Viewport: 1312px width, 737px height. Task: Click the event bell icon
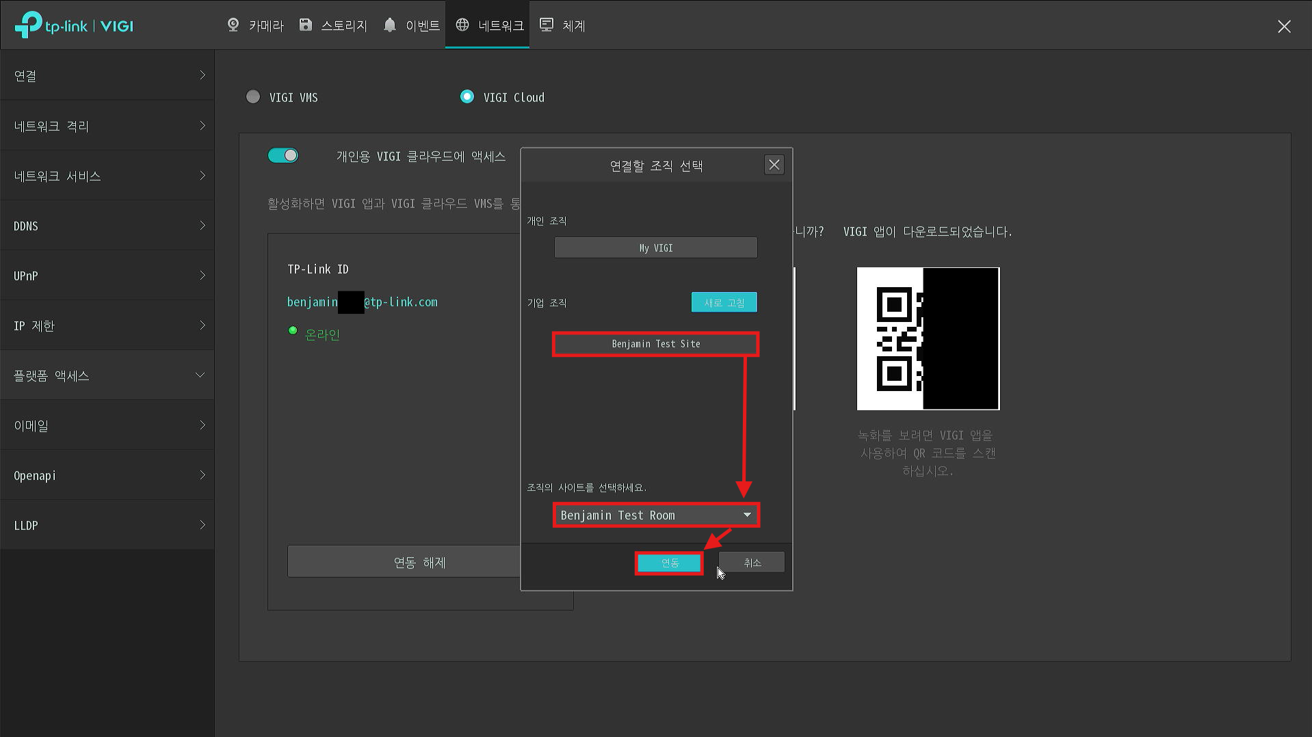(390, 25)
